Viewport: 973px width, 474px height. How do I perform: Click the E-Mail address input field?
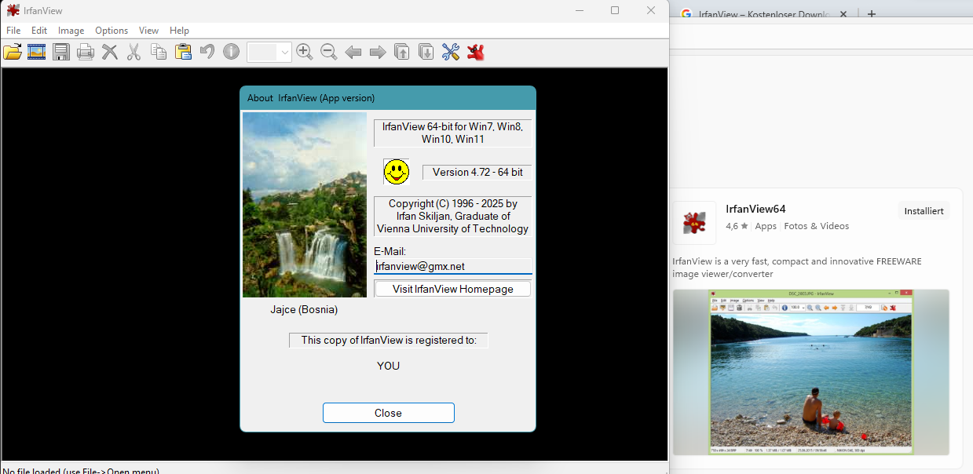pyautogui.click(x=452, y=266)
